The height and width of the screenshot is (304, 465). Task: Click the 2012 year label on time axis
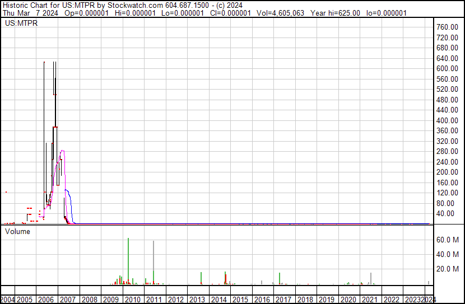(175, 300)
